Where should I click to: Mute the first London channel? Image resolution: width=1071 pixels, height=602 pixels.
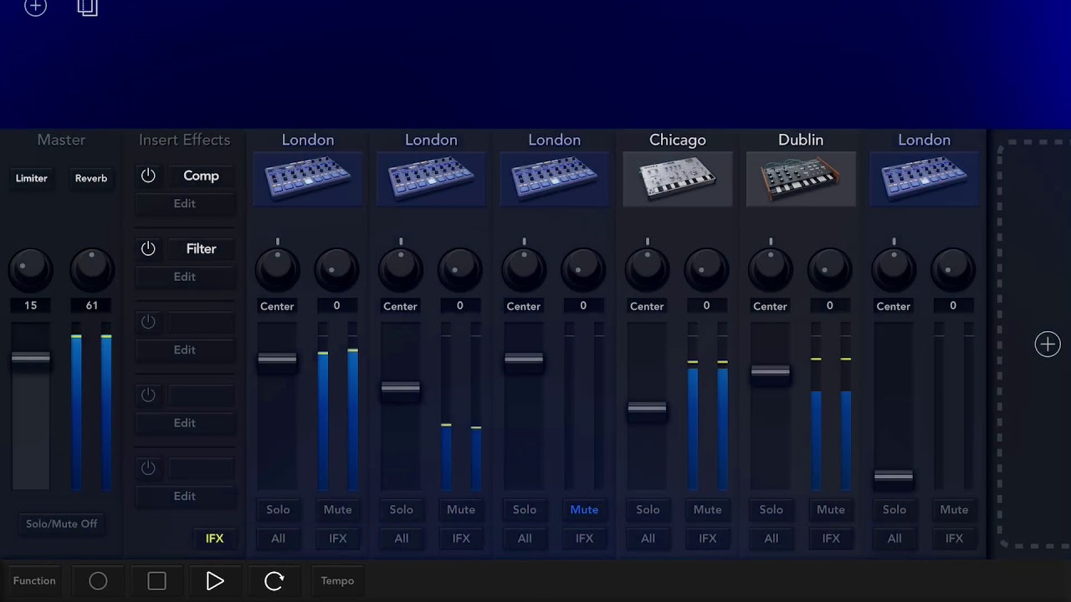[337, 509]
